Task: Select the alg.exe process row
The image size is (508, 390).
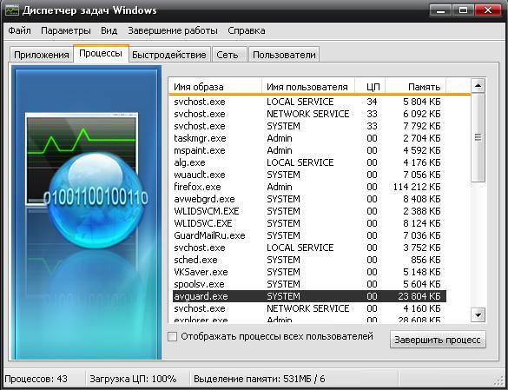Action: (x=309, y=162)
